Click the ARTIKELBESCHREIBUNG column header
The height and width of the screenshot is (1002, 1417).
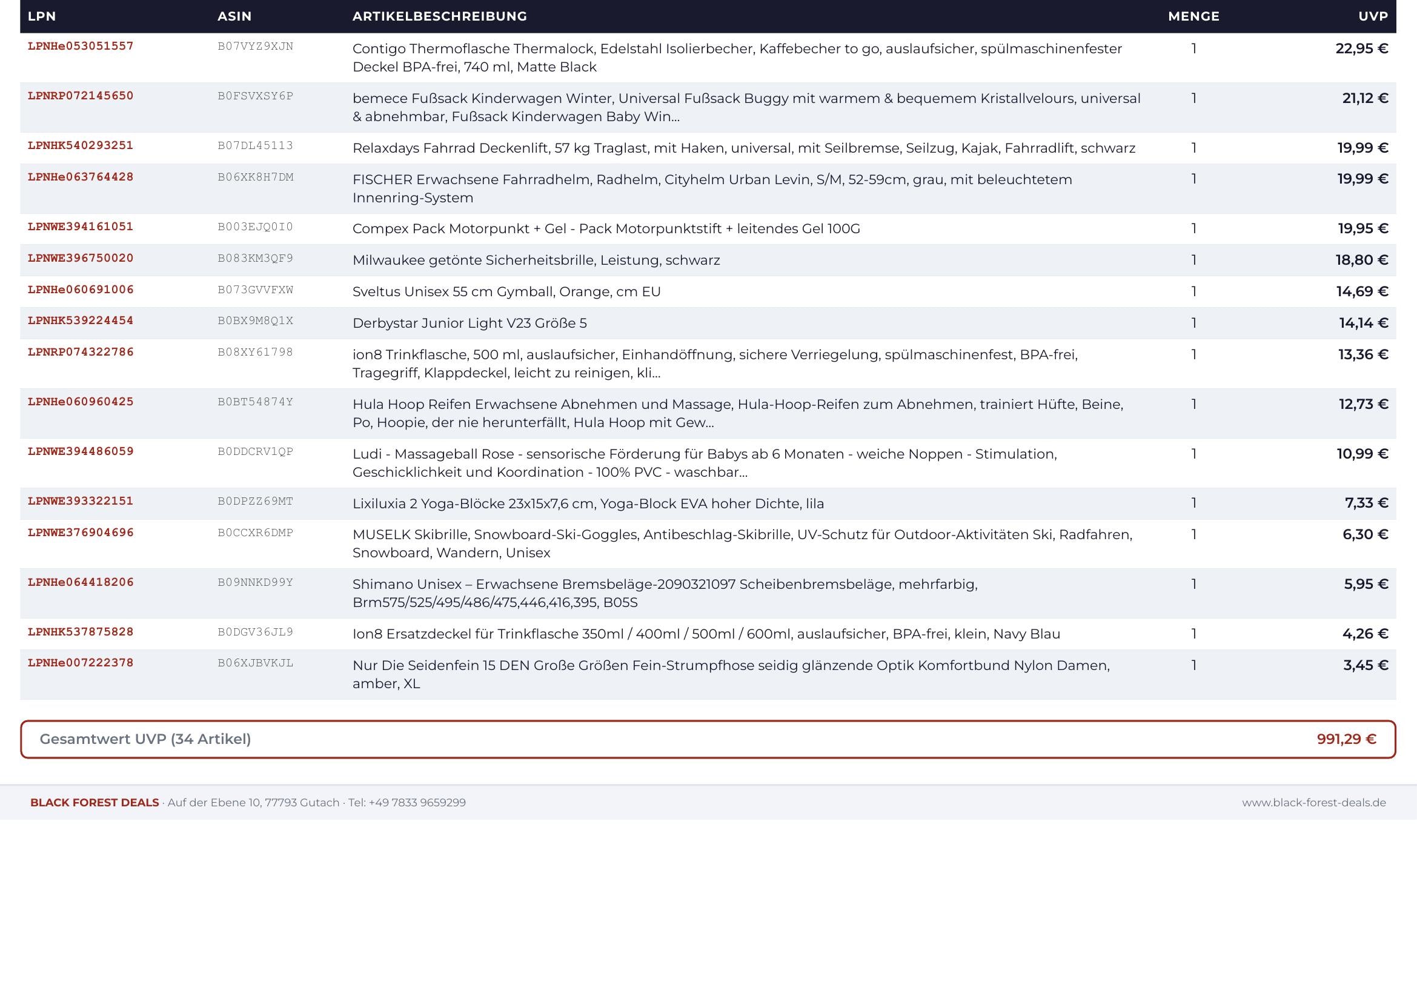click(x=439, y=16)
